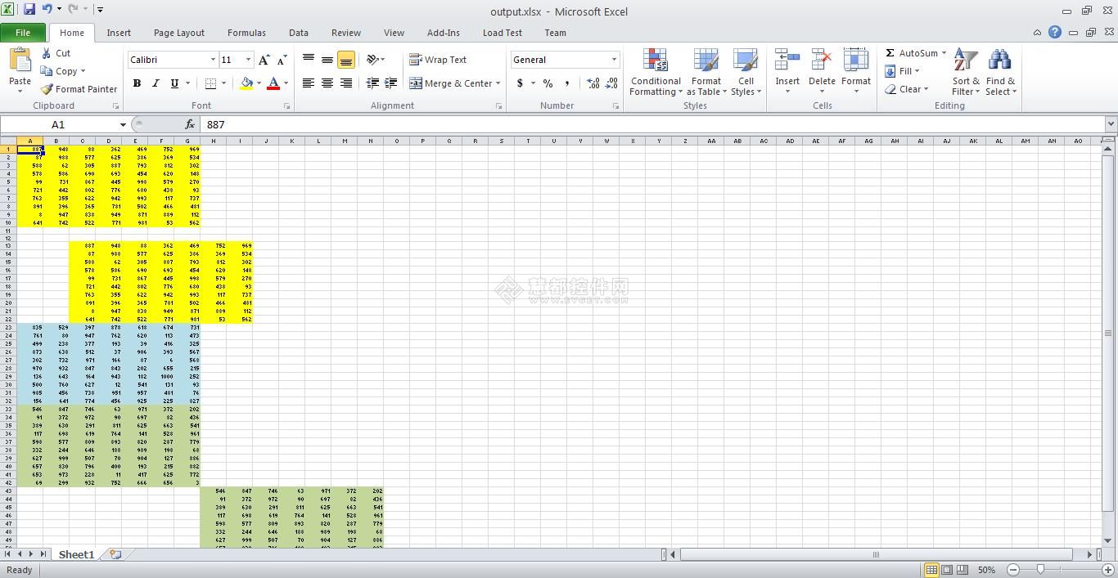Toggle bold formatting
The width and height of the screenshot is (1118, 578).
[x=137, y=83]
